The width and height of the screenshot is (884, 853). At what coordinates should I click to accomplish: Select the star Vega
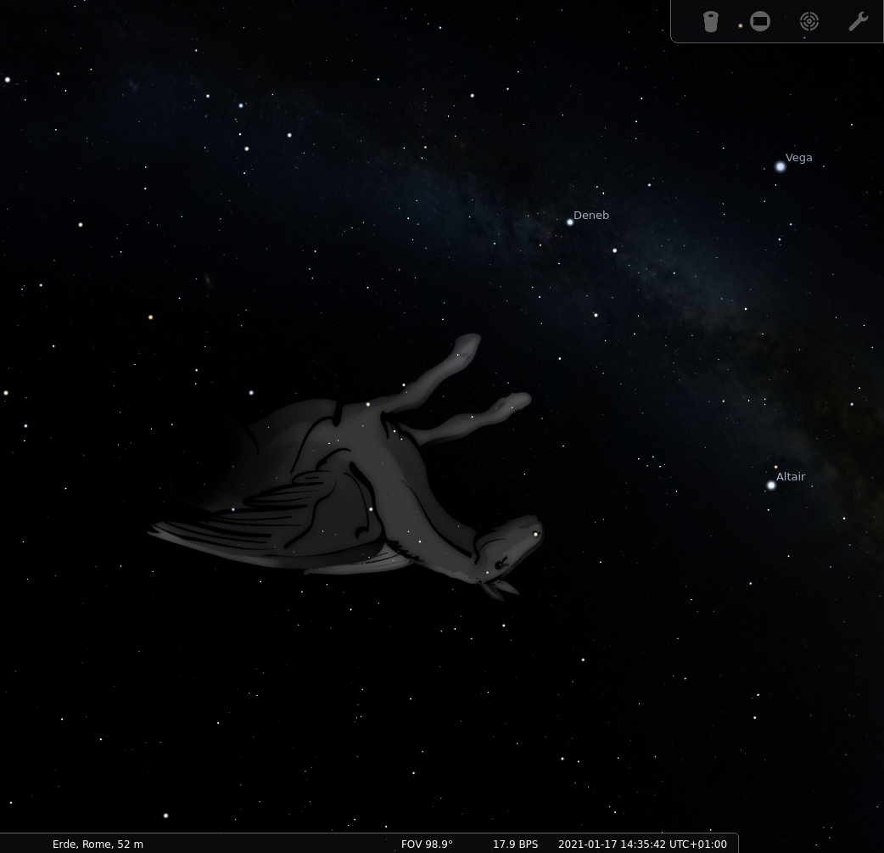pos(780,166)
